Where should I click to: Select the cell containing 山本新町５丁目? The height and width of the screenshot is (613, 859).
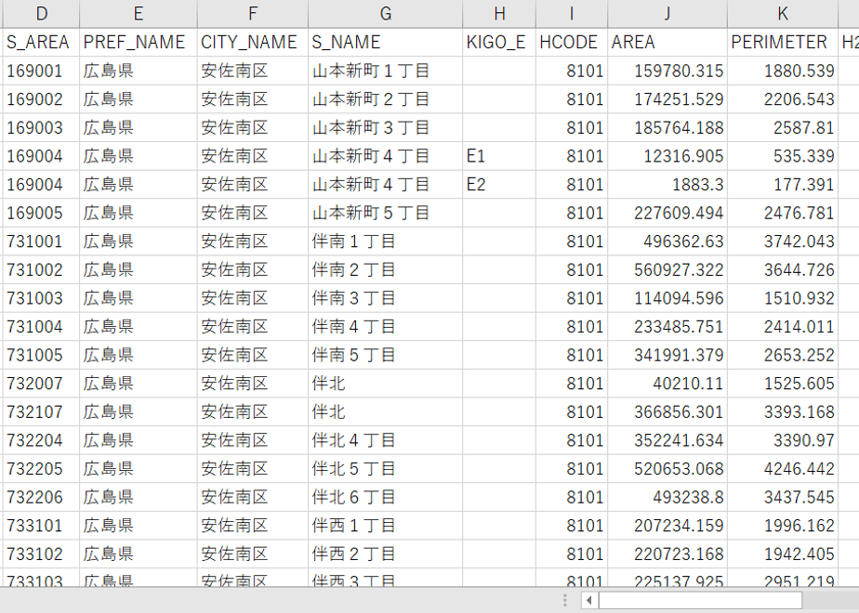[385, 213]
